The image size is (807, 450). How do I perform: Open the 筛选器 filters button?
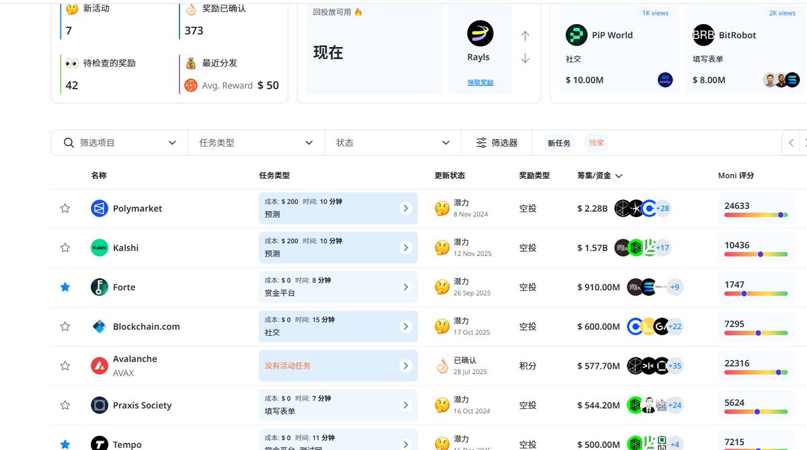[x=497, y=142]
